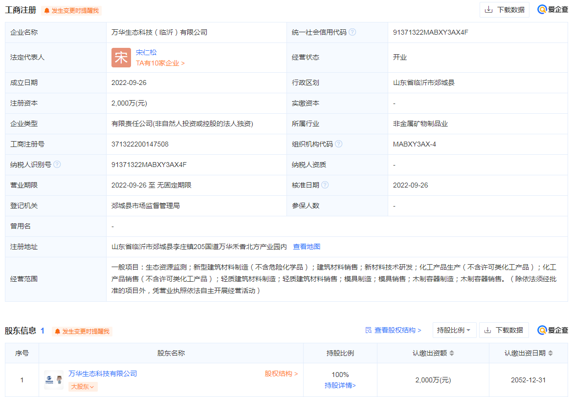Viewport: 572px width, 397px height.
Task: Open TA有10家企业 link
Action: tap(160, 63)
